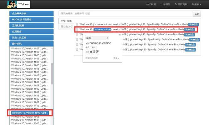This screenshot has height=125, width=209.
Task: Open 十年相伴 in the top navigation
Action: click(166, 4)
